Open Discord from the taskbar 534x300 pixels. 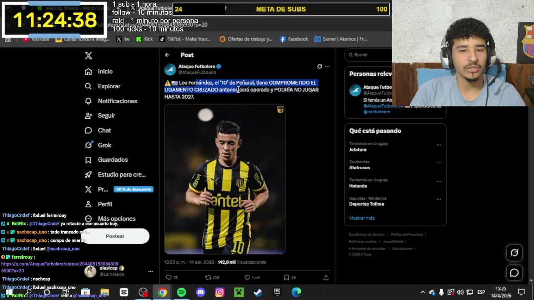(201, 292)
